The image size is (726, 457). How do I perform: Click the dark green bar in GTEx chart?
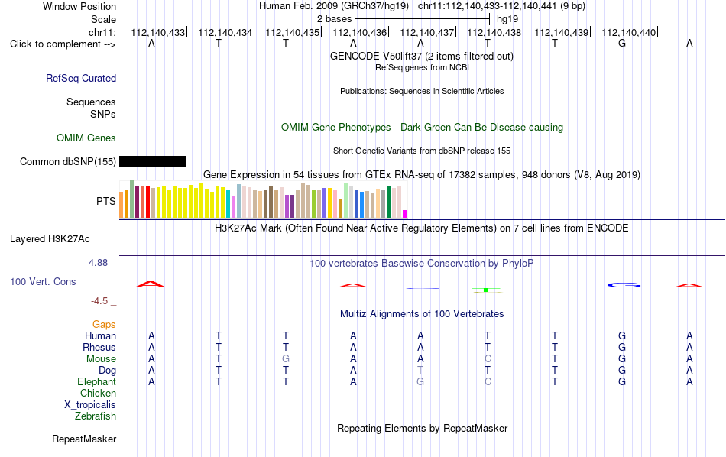pyautogui.click(x=389, y=202)
